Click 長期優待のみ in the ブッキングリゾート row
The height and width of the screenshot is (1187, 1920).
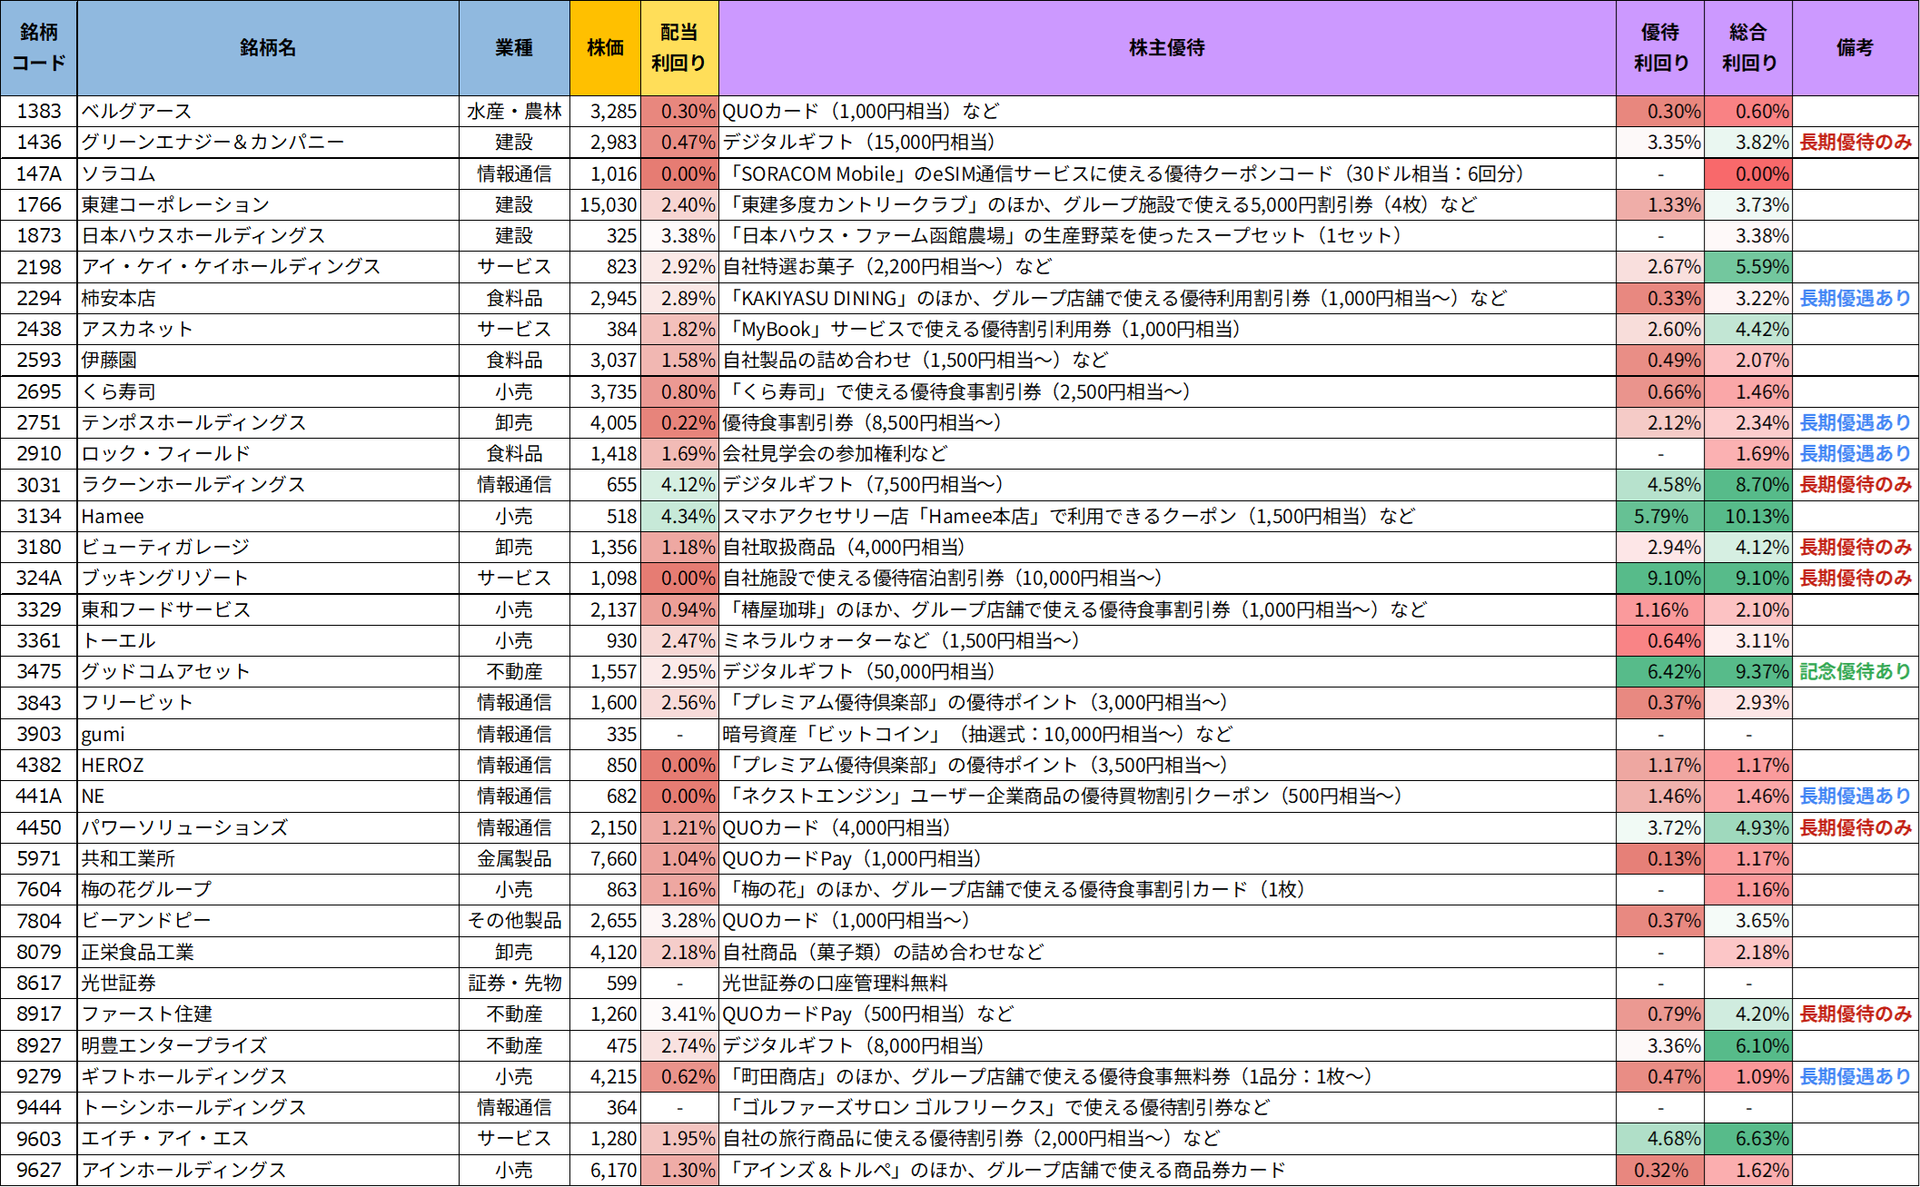[1855, 578]
